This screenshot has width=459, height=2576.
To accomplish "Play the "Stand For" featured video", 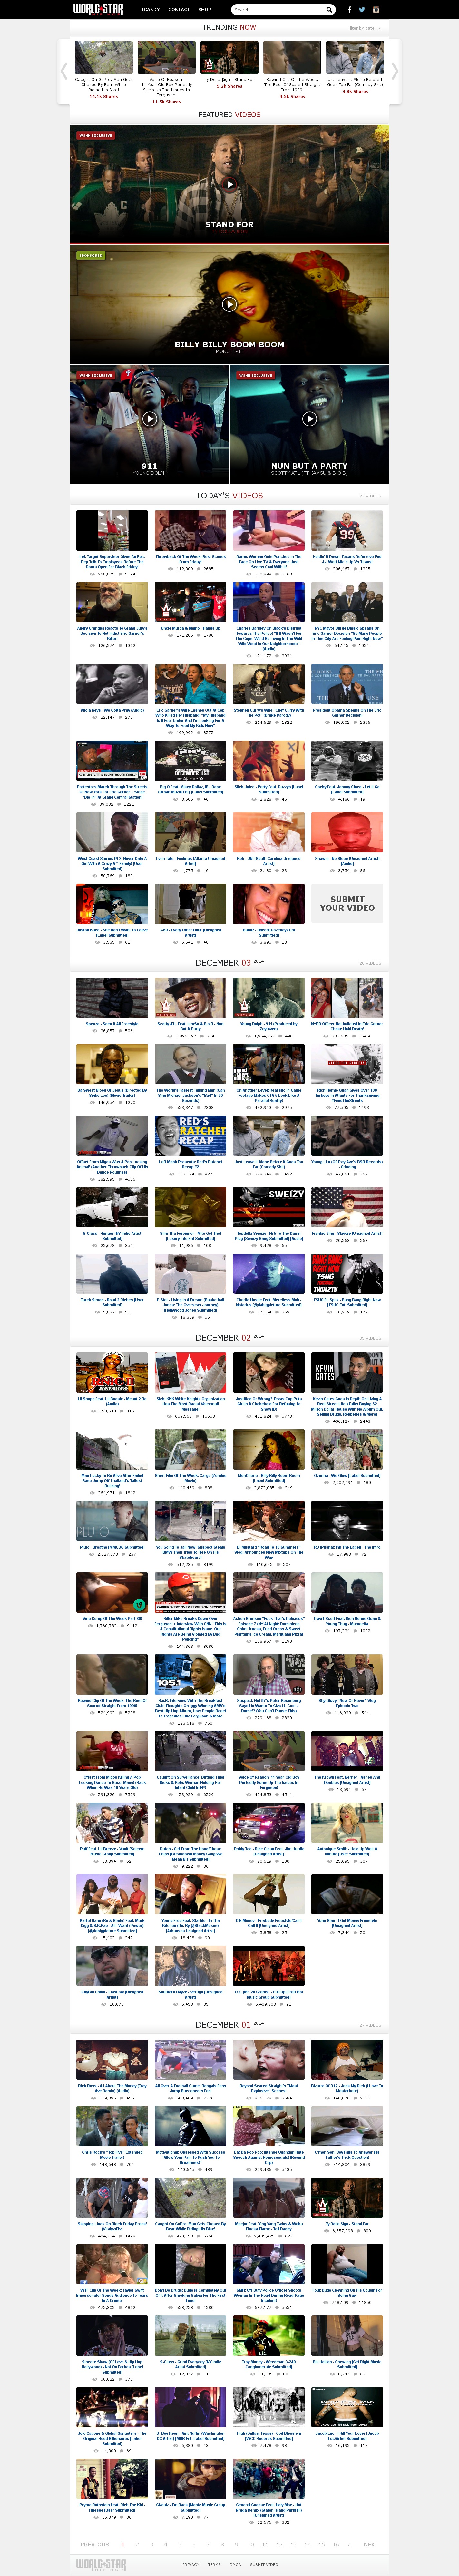I will tap(229, 184).
